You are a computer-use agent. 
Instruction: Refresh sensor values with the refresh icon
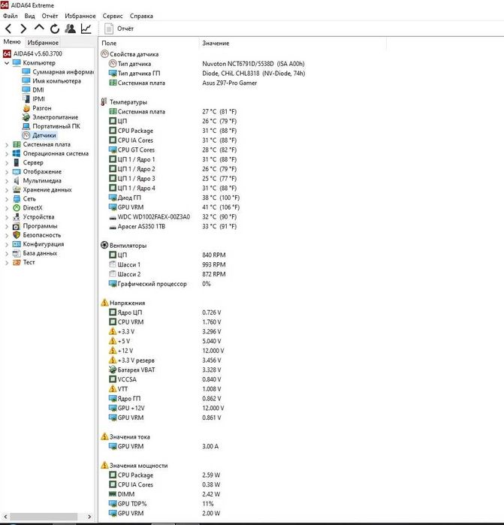55,29
